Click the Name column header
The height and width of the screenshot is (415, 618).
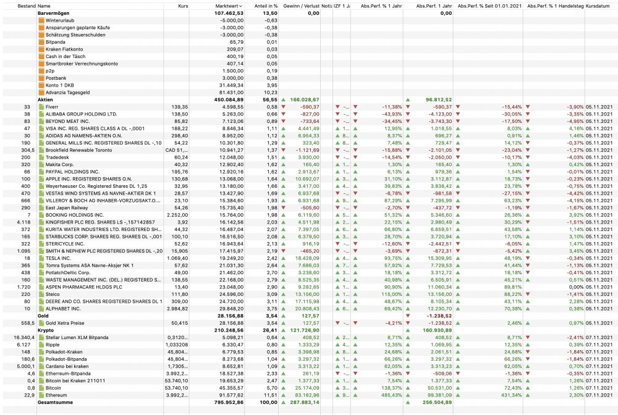point(44,6)
